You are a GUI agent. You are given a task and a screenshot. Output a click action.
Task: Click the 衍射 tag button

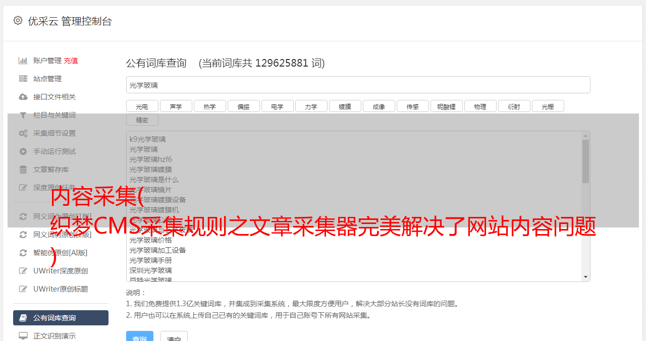tap(514, 106)
